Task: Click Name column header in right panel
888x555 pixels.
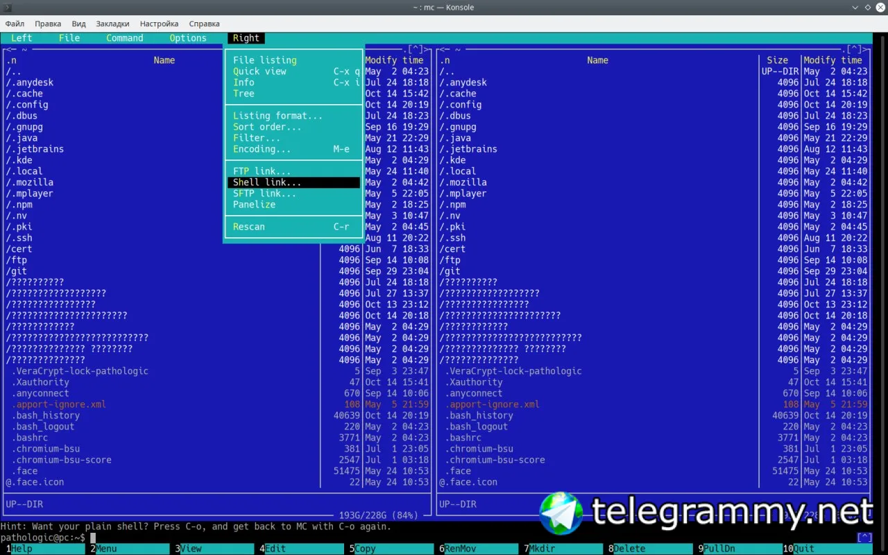Action: (x=597, y=60)
